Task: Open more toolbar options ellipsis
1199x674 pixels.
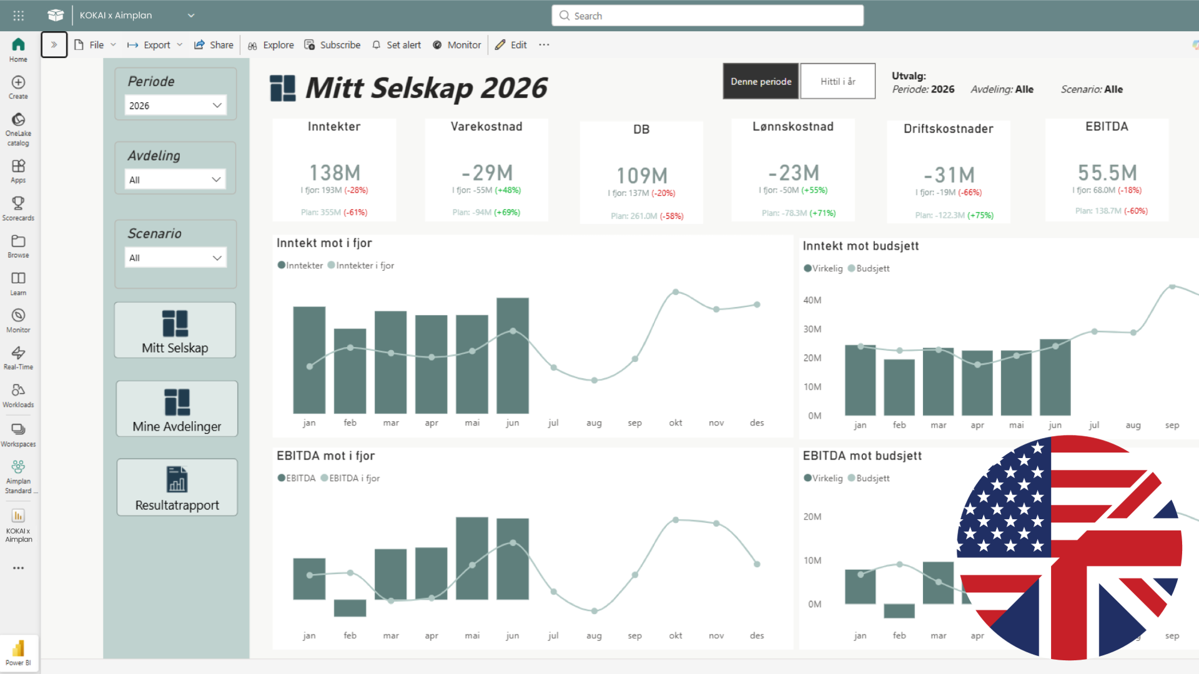Action: (544, 45)
